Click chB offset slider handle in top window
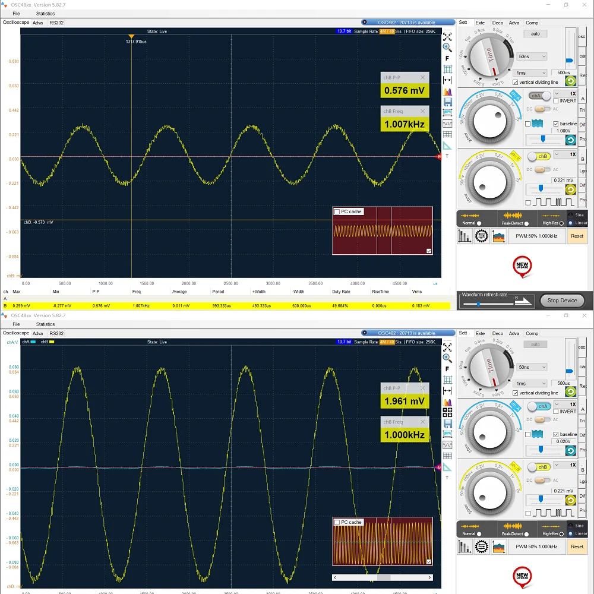Viewport: 594px width, 594px height. point(541,188)
